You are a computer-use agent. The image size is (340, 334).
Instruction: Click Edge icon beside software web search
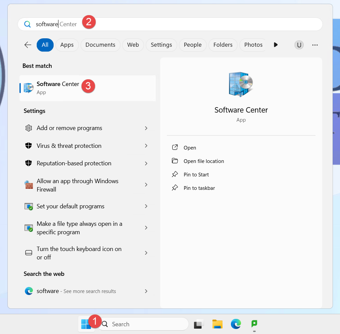point(29,291)
